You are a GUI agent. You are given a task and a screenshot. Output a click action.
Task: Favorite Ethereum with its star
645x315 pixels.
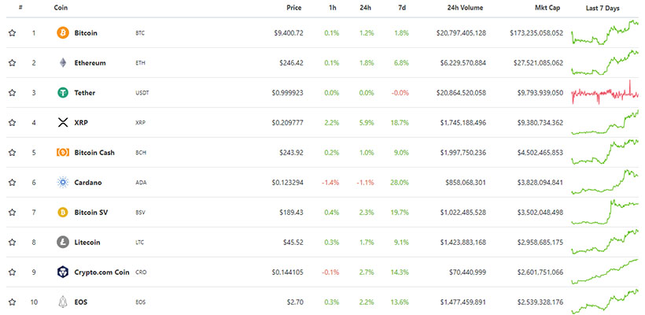point(12,62)
